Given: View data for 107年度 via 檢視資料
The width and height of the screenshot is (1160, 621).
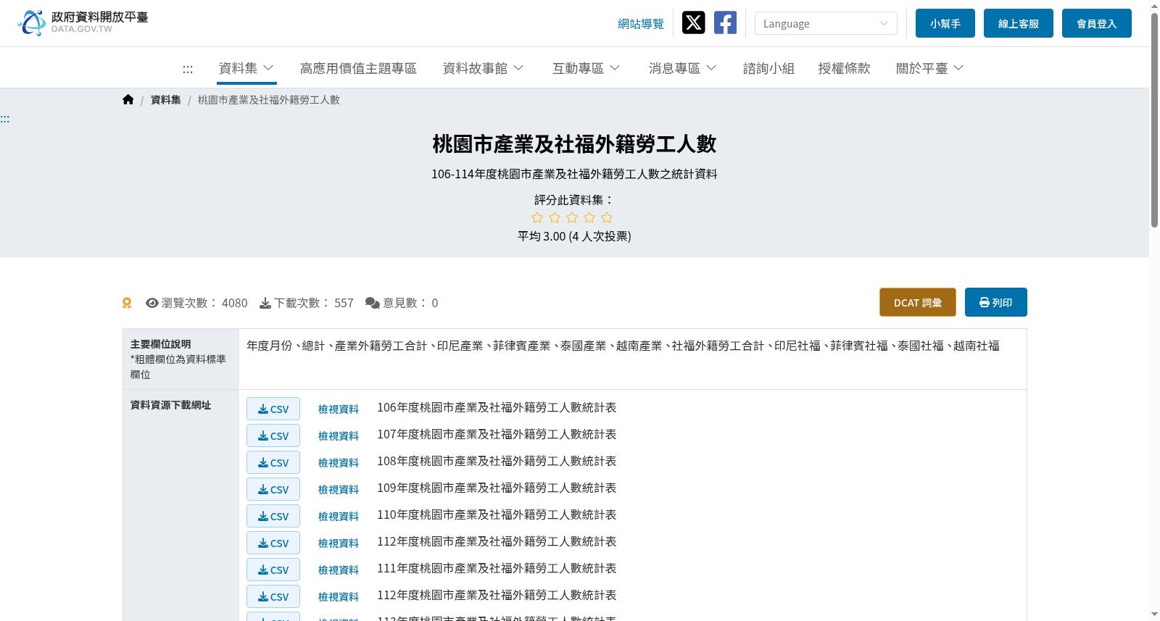Looking at the screenshot, I should tap(339, 436).
